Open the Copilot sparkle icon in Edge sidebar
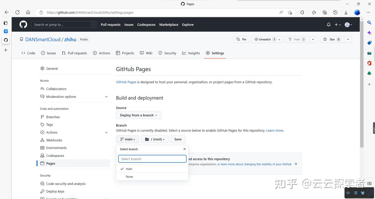The image size is (375, 199). (x=369, y=33)
